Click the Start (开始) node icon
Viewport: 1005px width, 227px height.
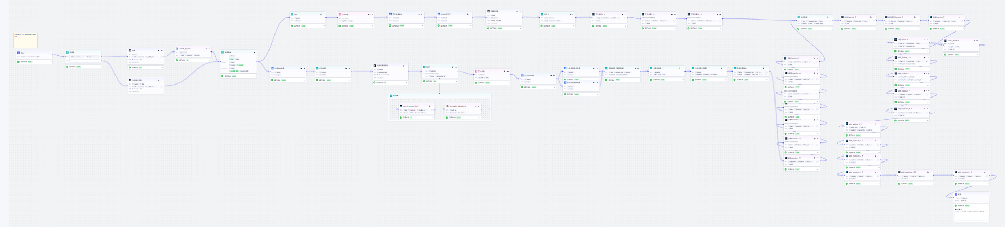(x=18, y=53)
